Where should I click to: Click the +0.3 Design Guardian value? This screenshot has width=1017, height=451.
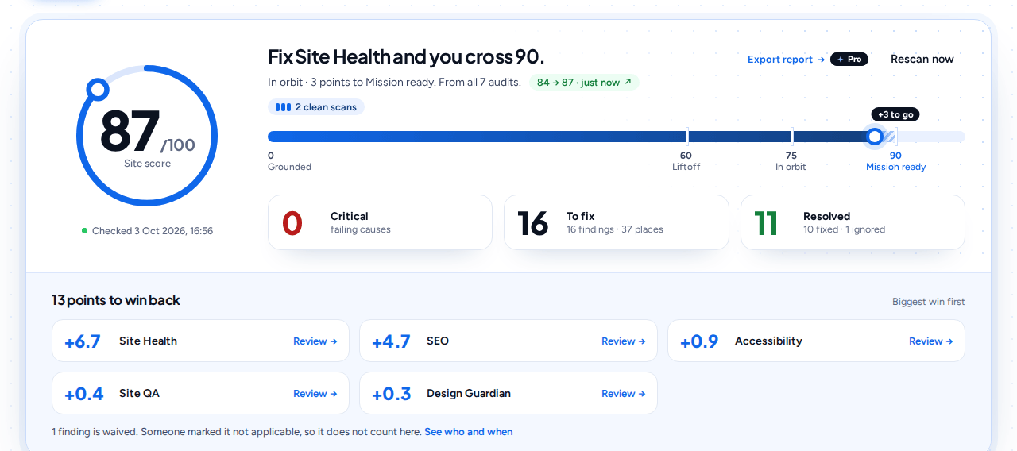tap(391, 394)
